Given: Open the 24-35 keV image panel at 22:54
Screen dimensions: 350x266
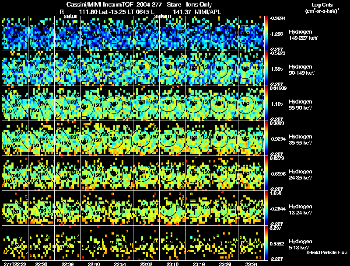Looking at the screenshot, I should [x=120, y=173].
